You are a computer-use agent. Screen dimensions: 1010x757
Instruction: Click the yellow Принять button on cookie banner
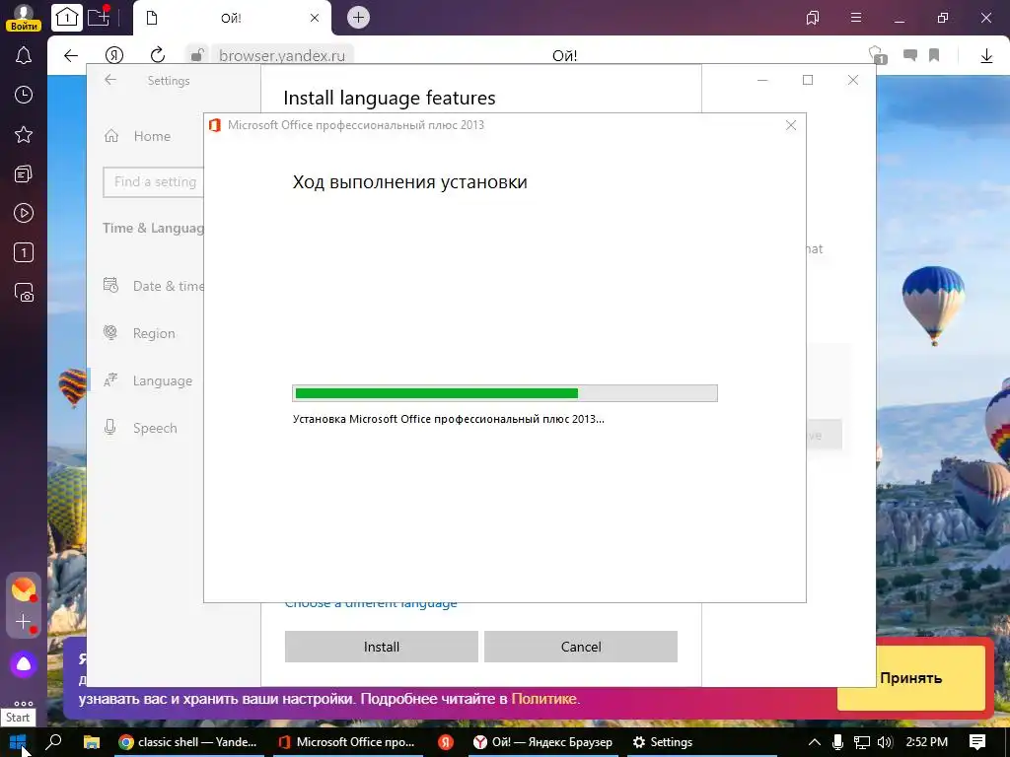pos(910,678)
